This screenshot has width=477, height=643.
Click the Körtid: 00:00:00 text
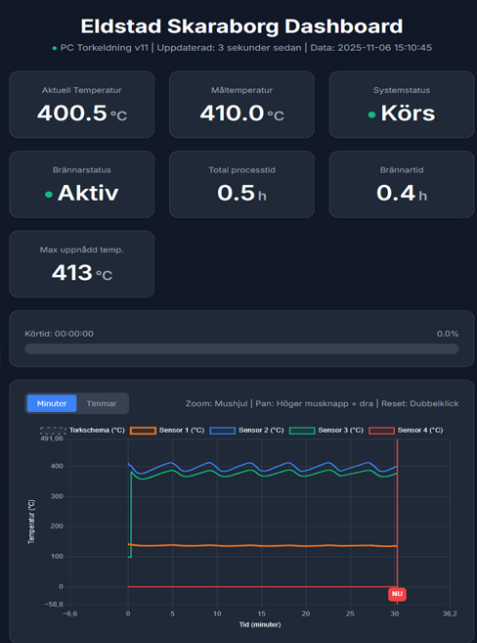point(59,334)
